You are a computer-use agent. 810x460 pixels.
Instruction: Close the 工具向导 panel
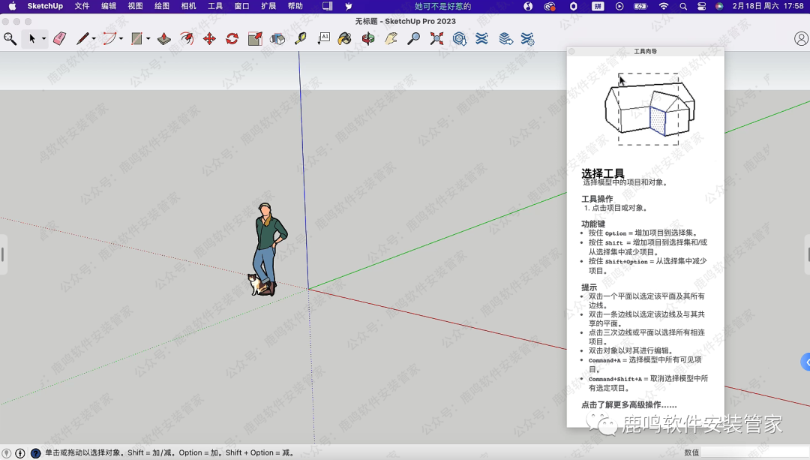pos(571,52)
